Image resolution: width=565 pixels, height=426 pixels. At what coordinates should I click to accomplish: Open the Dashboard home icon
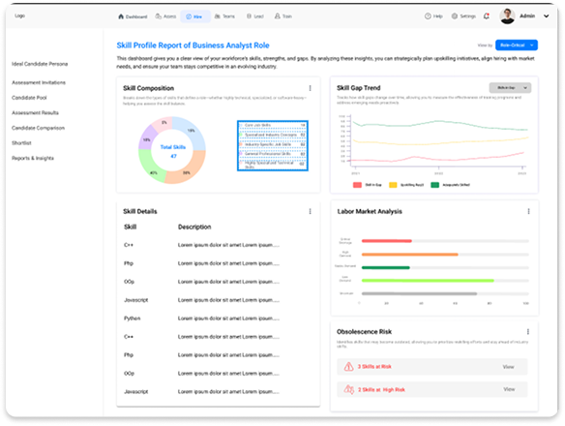pyautogui.click(x=121, y=16)
